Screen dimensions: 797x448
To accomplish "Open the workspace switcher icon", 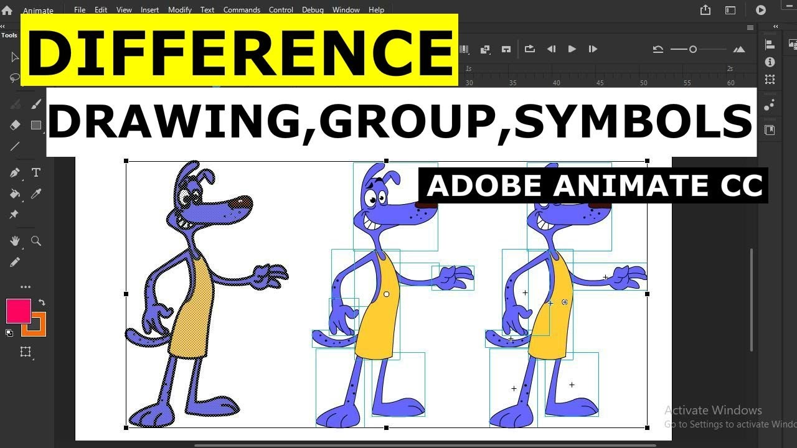I will [730, 10].
